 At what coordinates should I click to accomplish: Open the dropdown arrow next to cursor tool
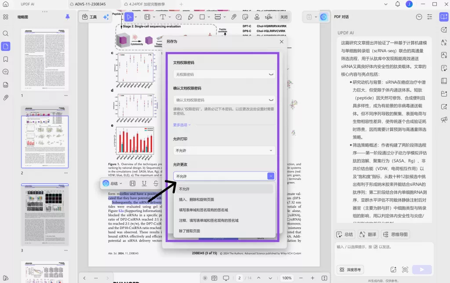coord(136,17)
